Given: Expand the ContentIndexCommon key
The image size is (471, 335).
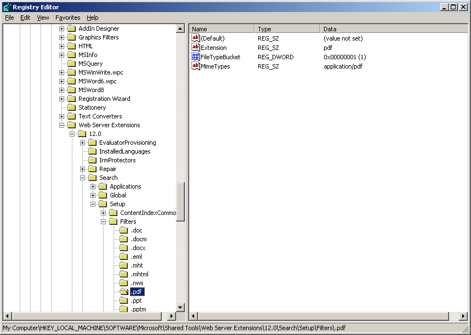Looking at the screenshot, I should (103, 213).
